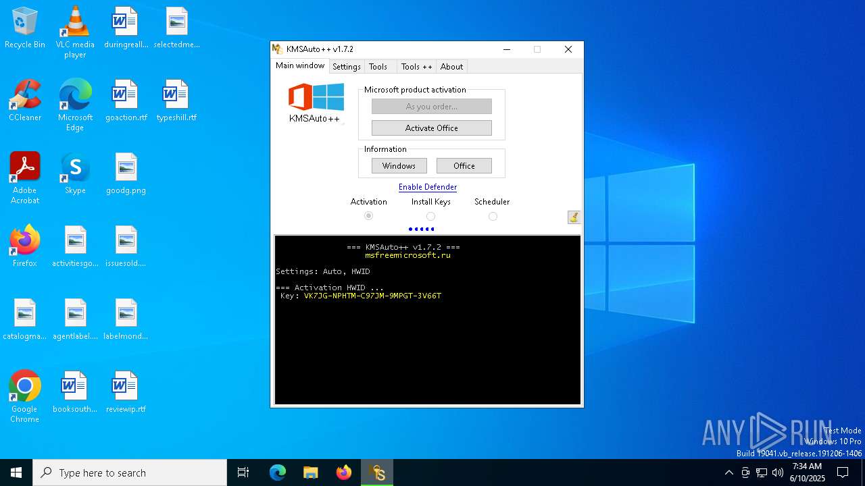The height and width of the screenshot is (486, 865).
Task: Open Edge from the taskbar
Action: 278,473
